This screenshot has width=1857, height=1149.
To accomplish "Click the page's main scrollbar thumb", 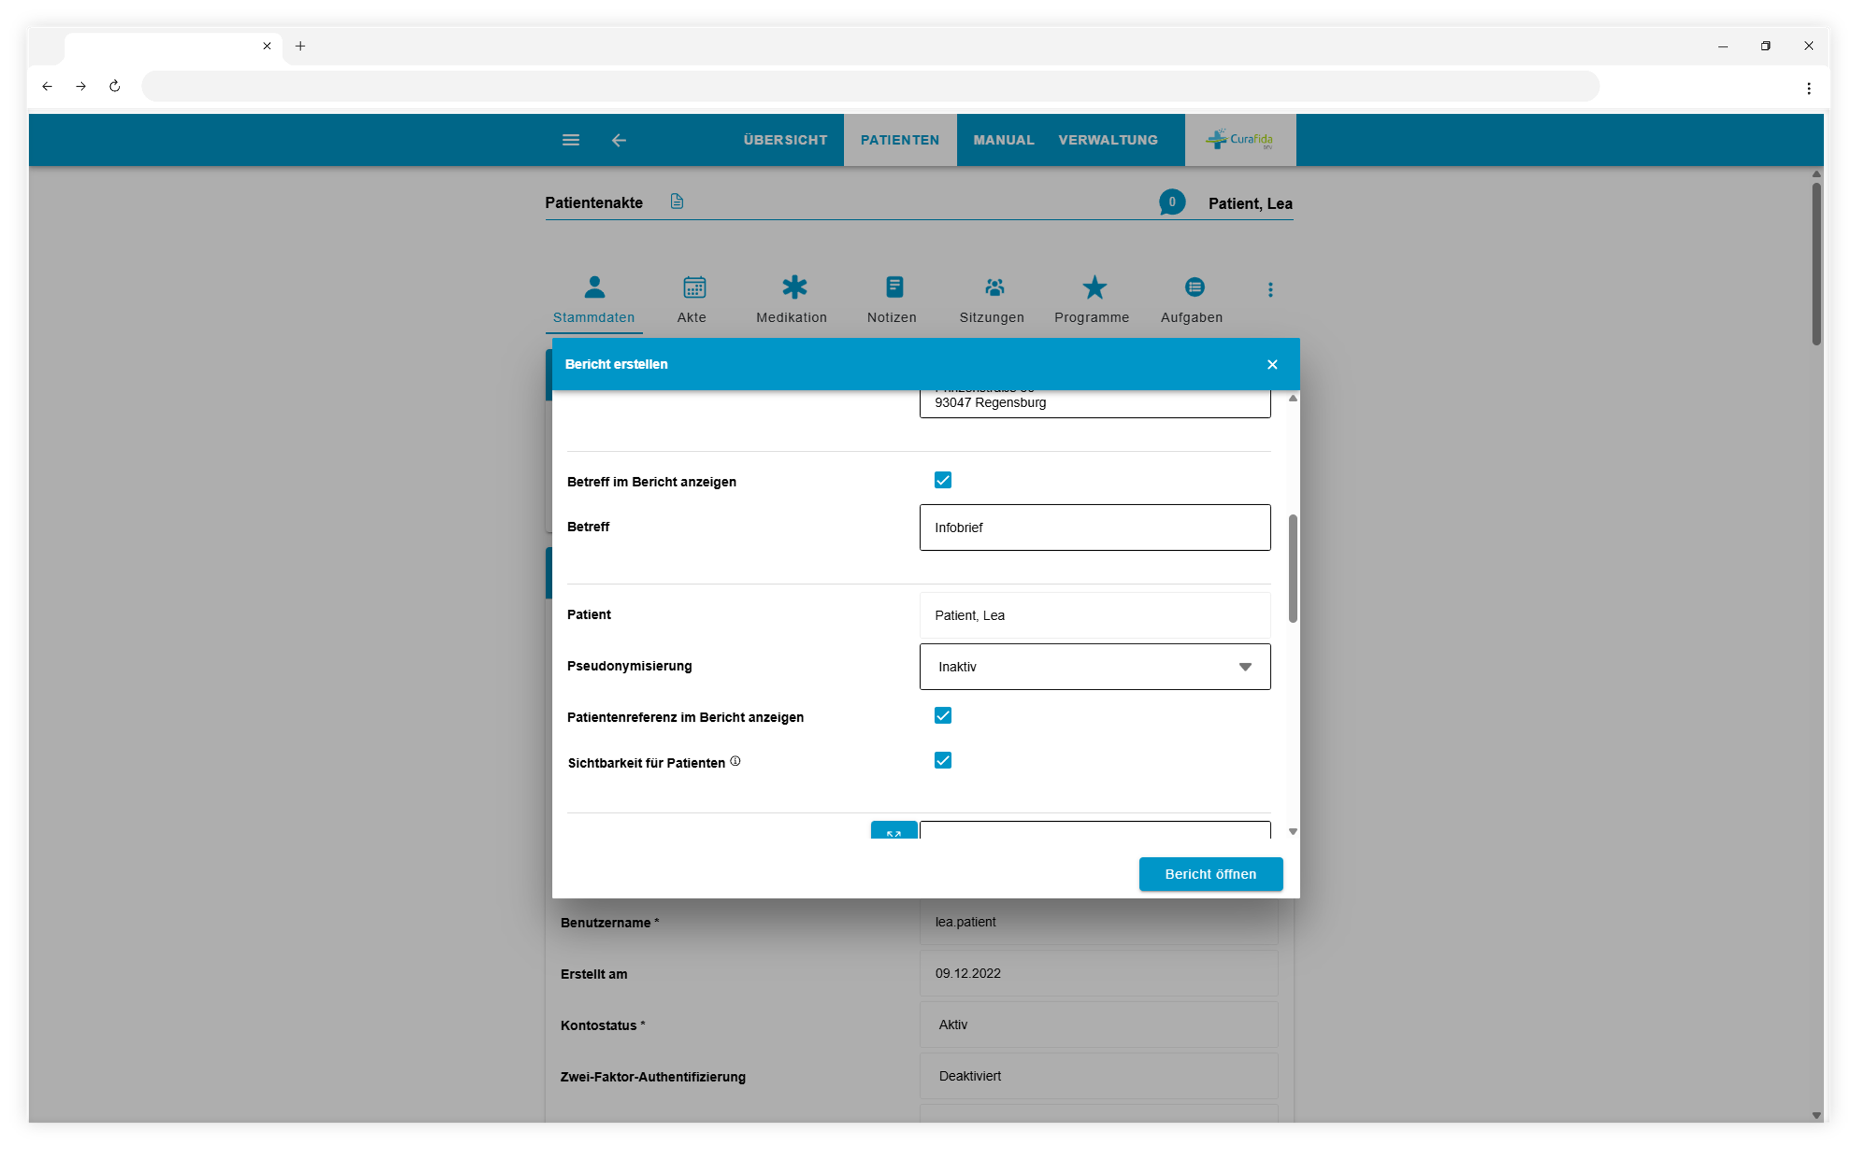I will (1816, 264).
